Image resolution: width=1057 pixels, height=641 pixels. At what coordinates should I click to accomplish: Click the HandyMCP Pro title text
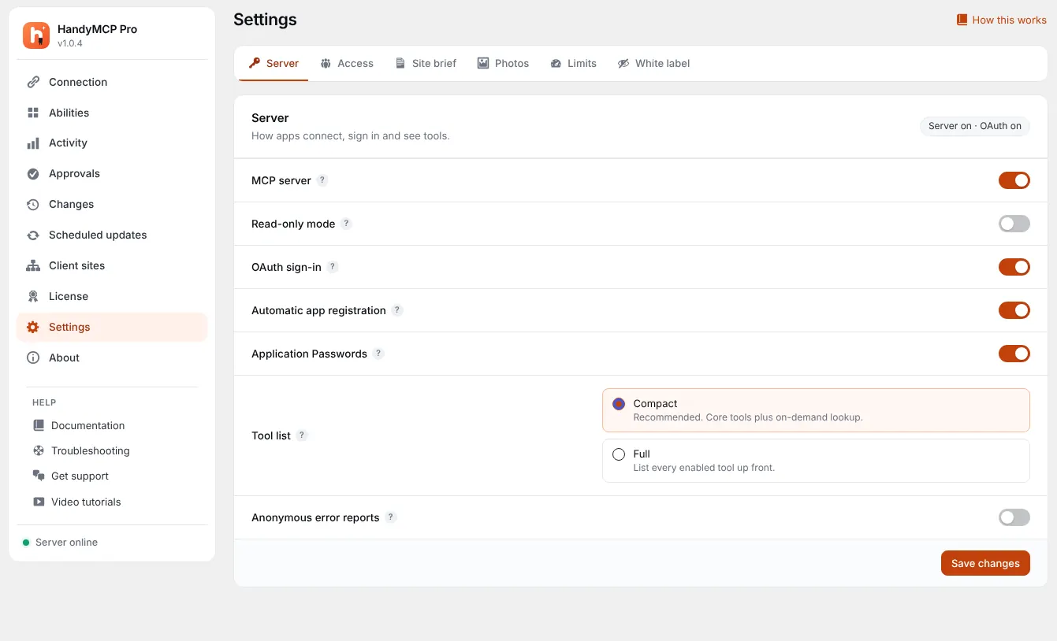98,29
